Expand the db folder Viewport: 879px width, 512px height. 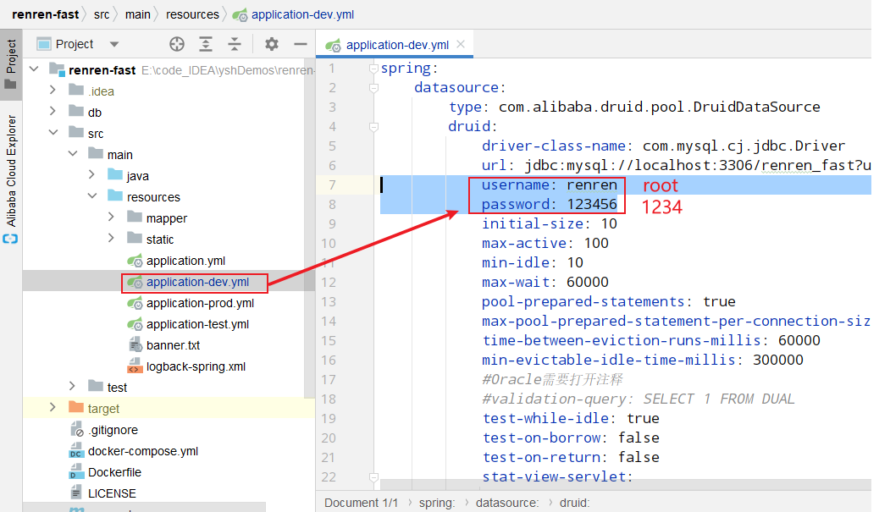pos(53,112)
